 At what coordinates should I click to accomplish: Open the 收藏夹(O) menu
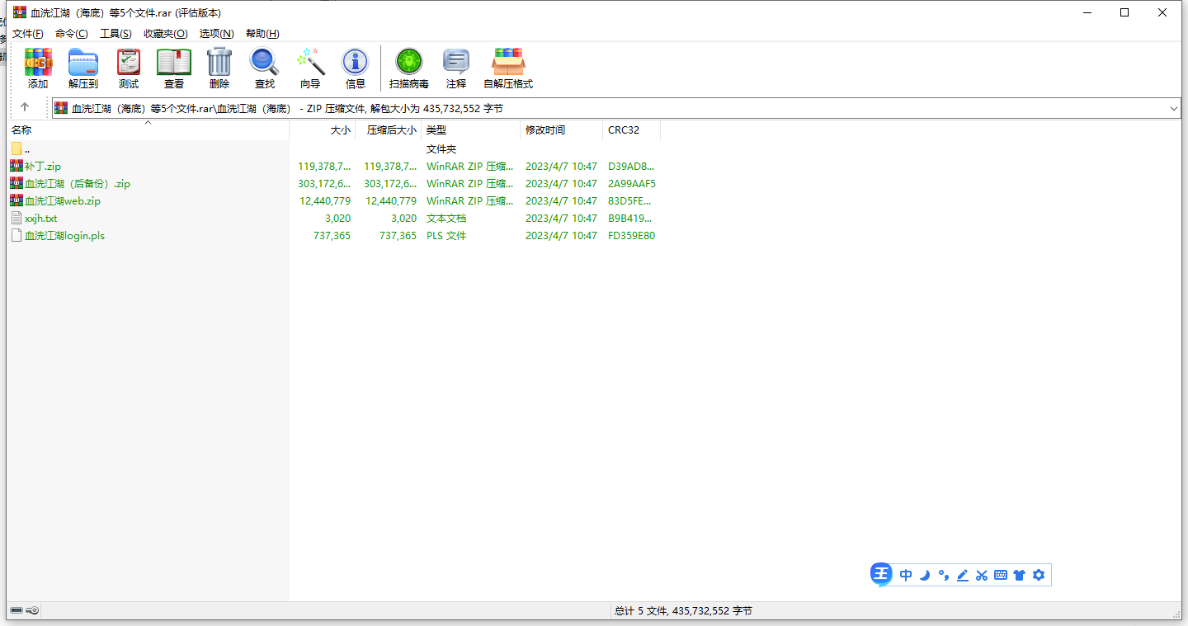pos(165,34)
